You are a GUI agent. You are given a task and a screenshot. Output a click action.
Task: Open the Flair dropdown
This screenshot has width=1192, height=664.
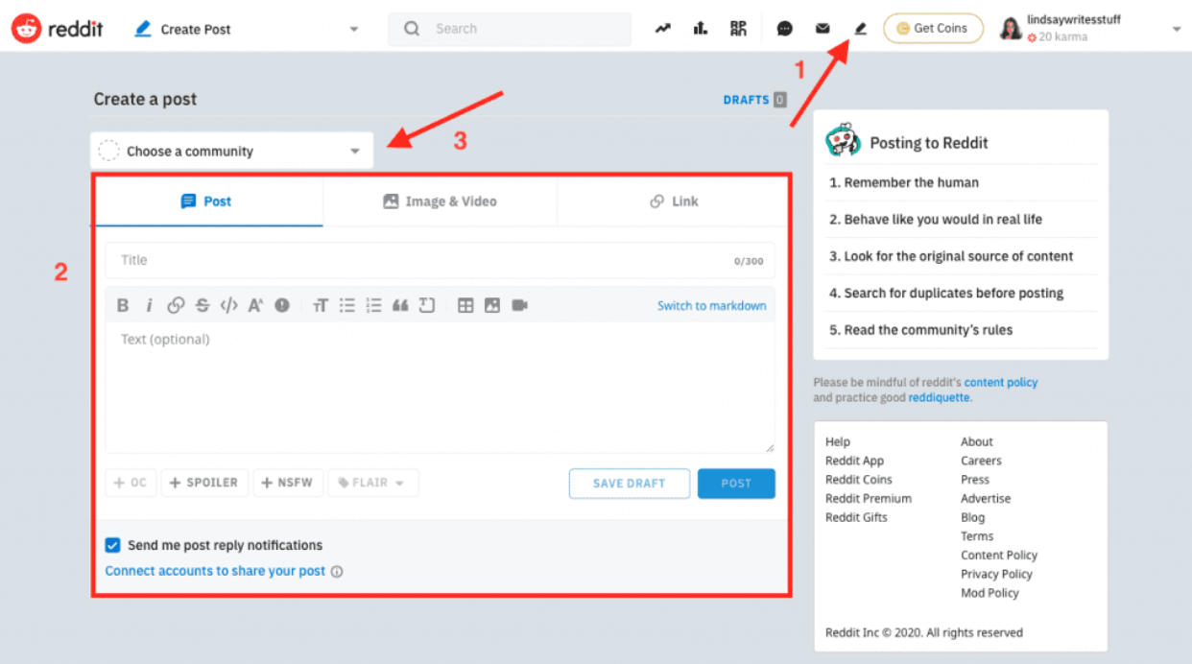click(x=373, y=483)
